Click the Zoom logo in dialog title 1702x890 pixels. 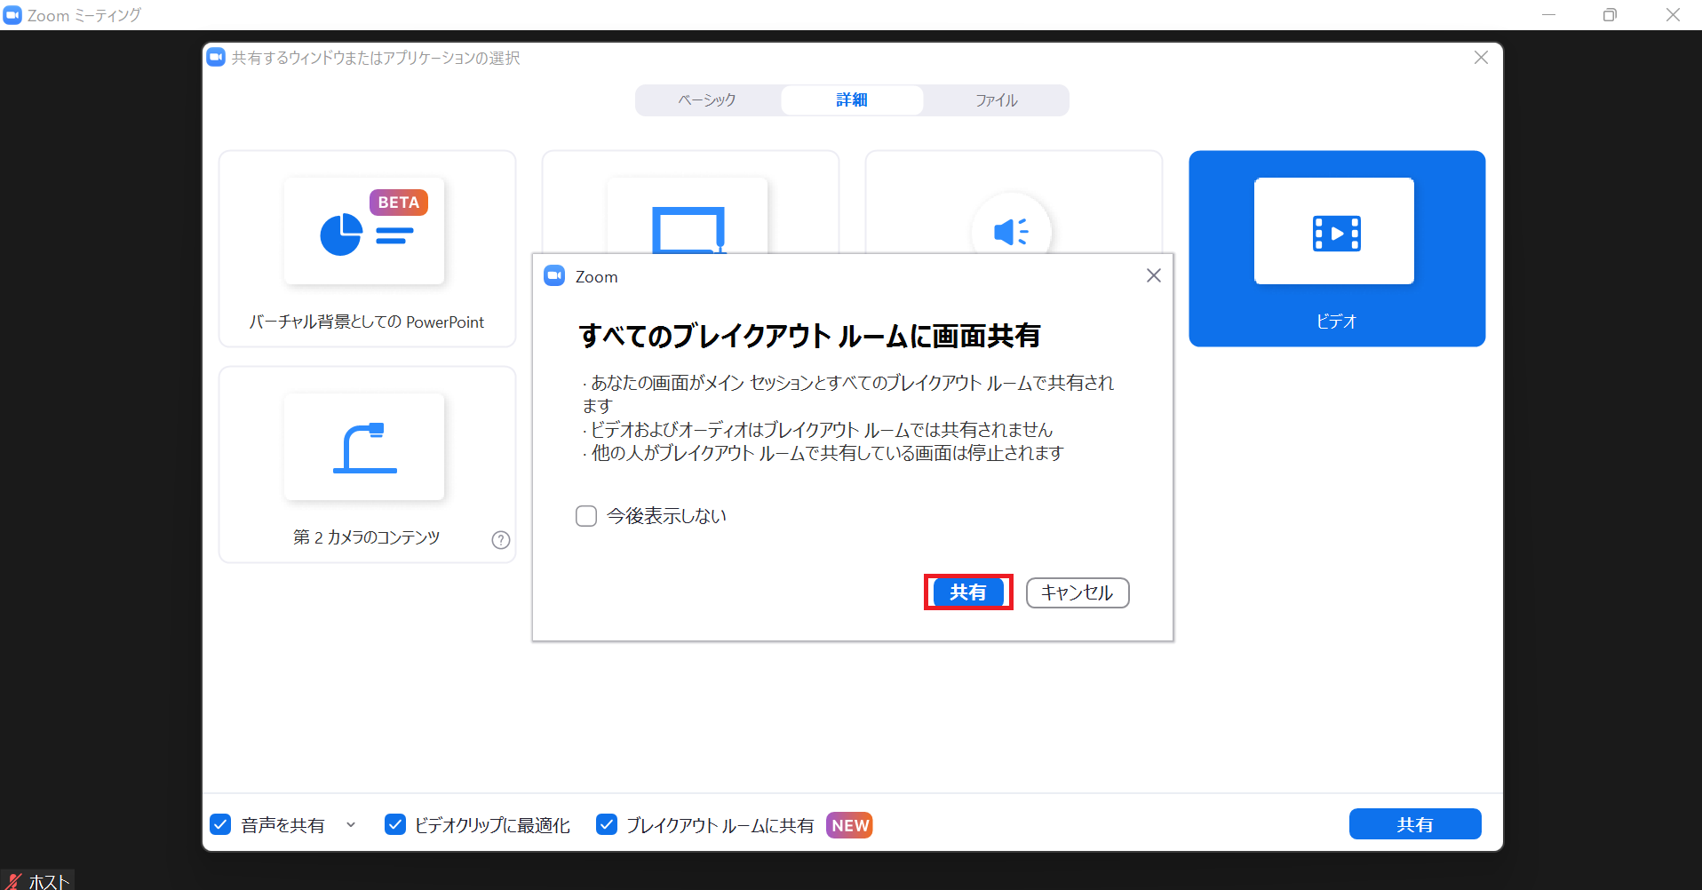(x=554, y=276)
